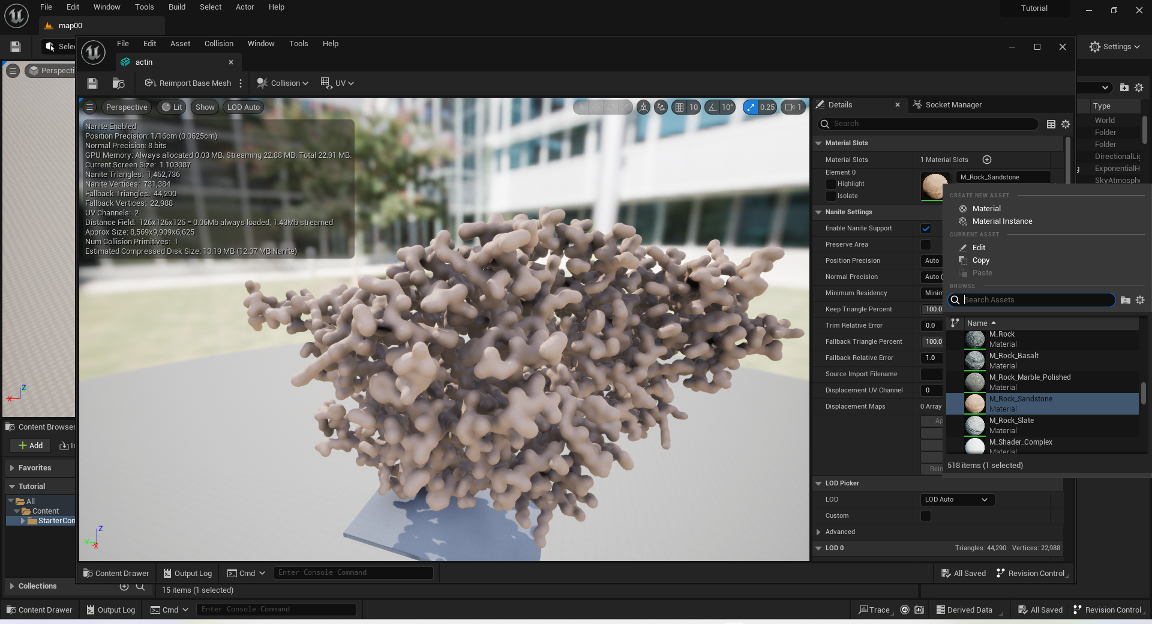Open Revision Control in mesh editor
The height and width of the screenshot is (624, 1152).
(1031, 574)
